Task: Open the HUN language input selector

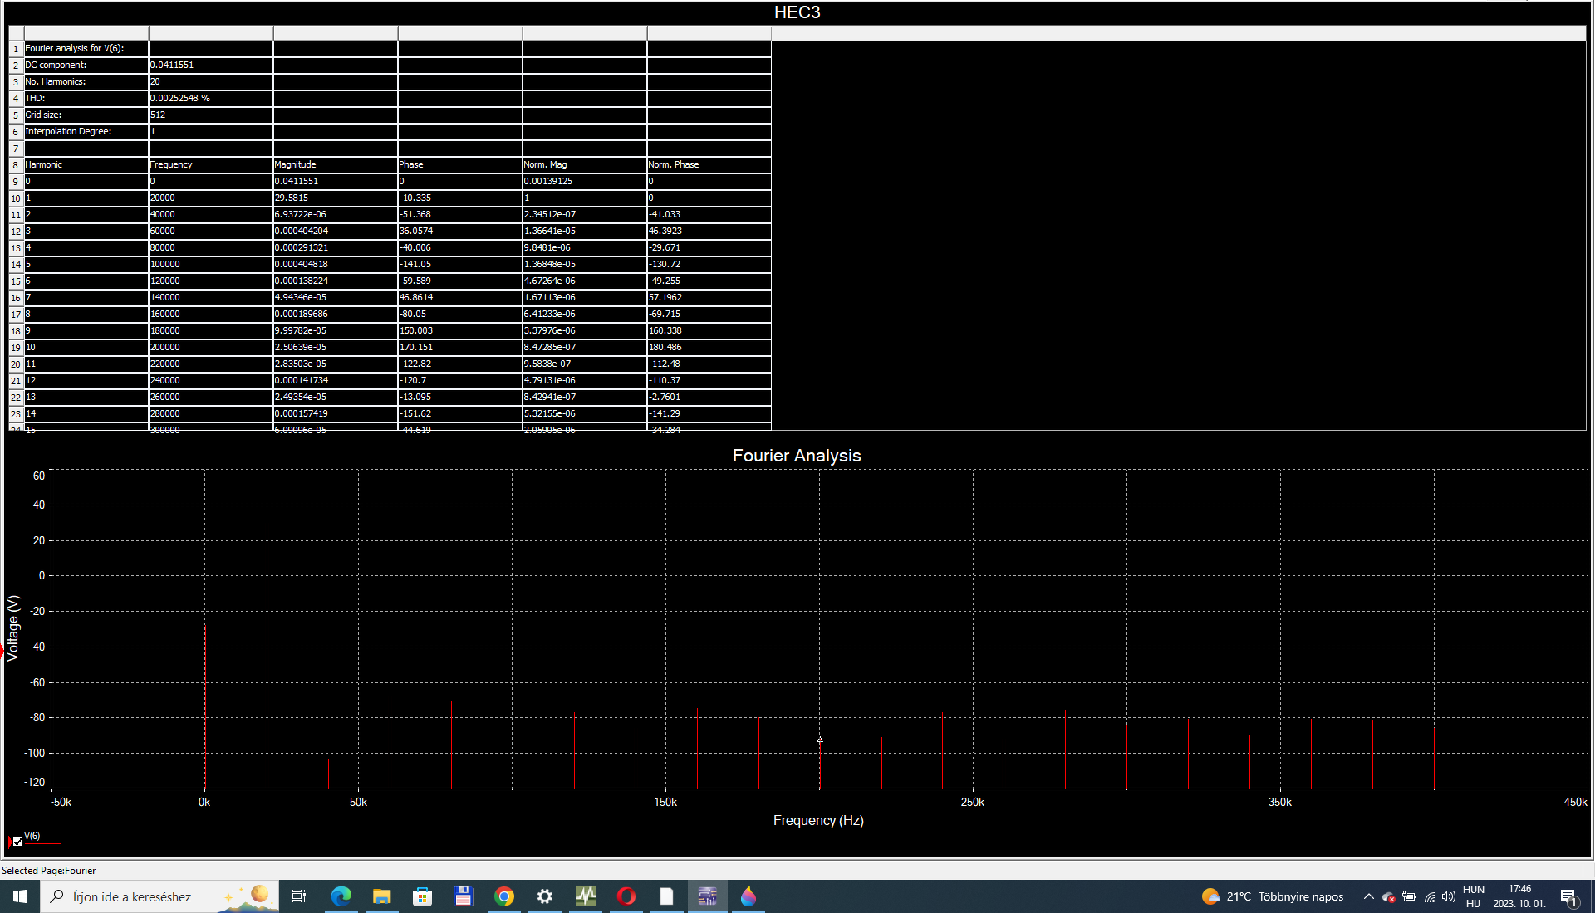Action: [x=1473, y=896]
